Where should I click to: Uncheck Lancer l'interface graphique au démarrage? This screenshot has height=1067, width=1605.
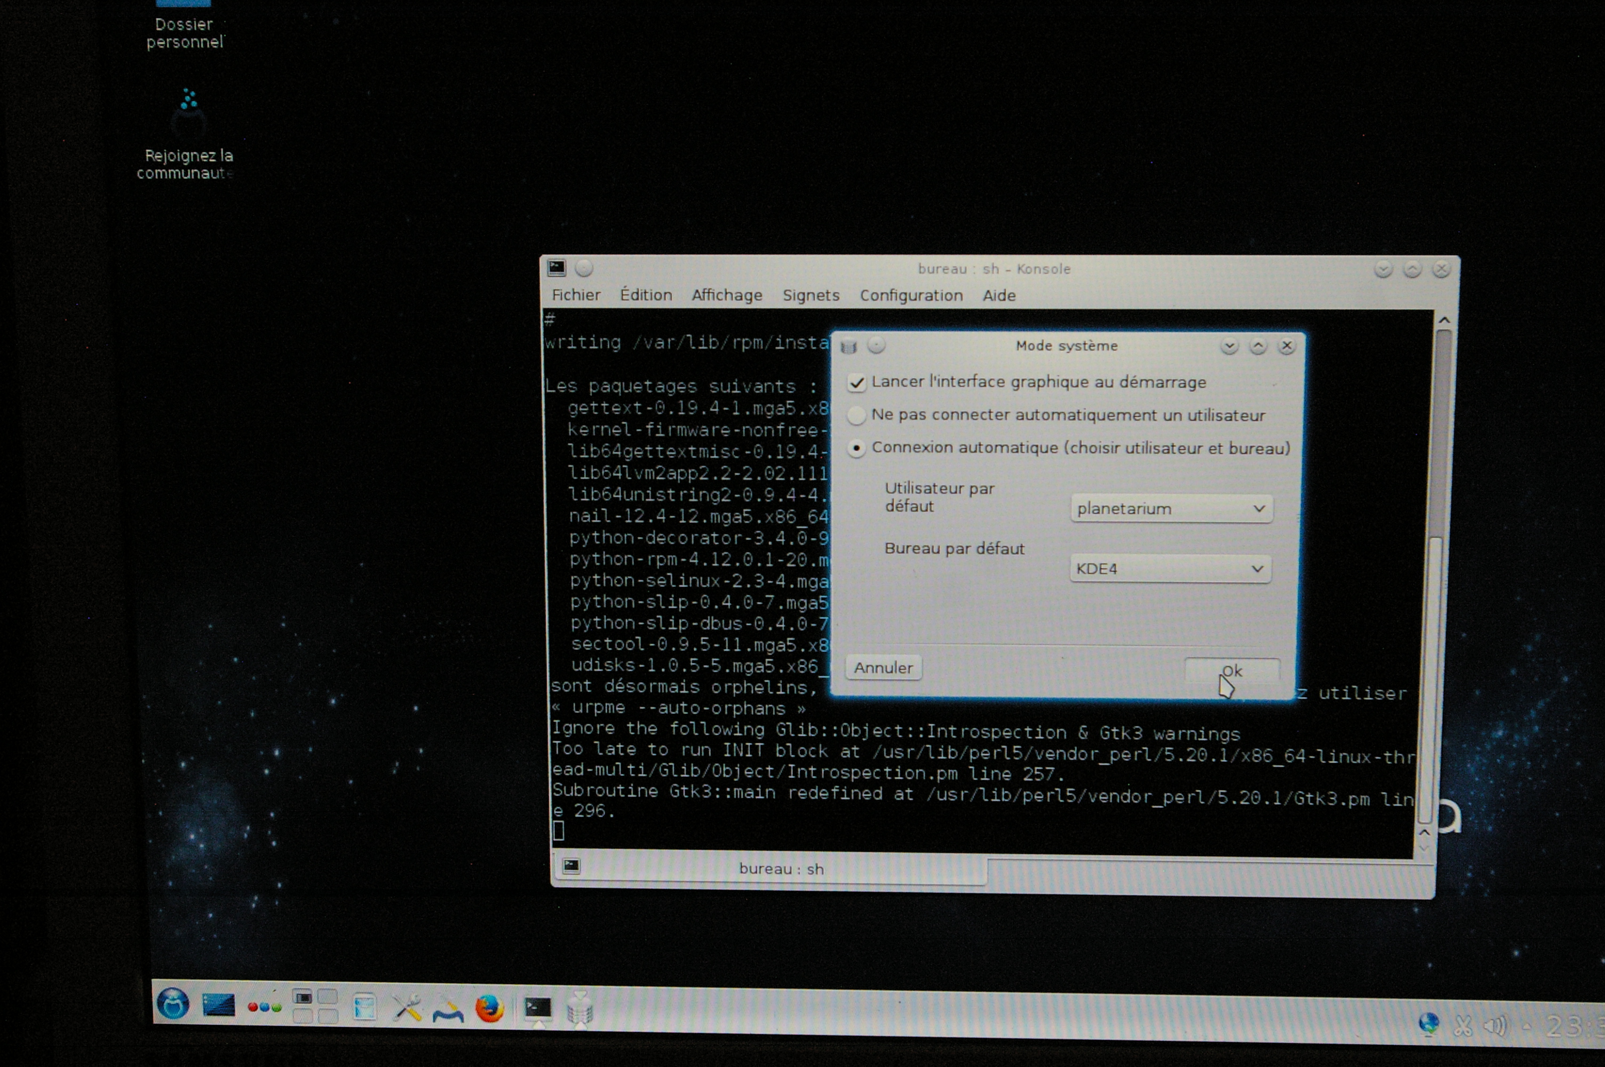pos(856,383)
